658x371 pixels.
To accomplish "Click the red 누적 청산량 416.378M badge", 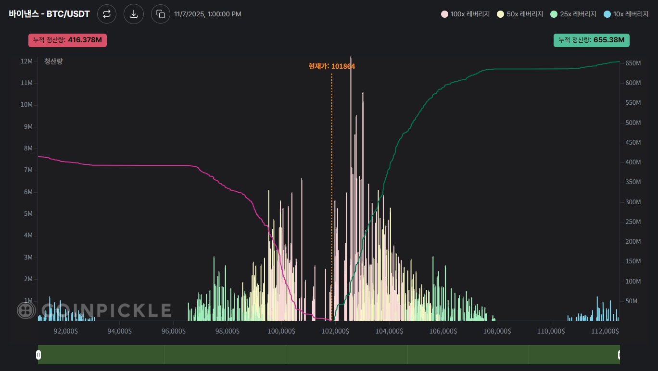I will click(67, 40).
